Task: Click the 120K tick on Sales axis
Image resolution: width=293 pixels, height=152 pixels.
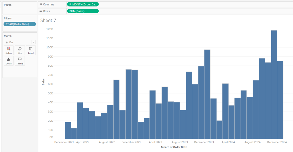Action: 49,29
